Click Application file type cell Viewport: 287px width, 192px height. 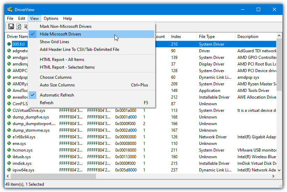coord(209,91)
